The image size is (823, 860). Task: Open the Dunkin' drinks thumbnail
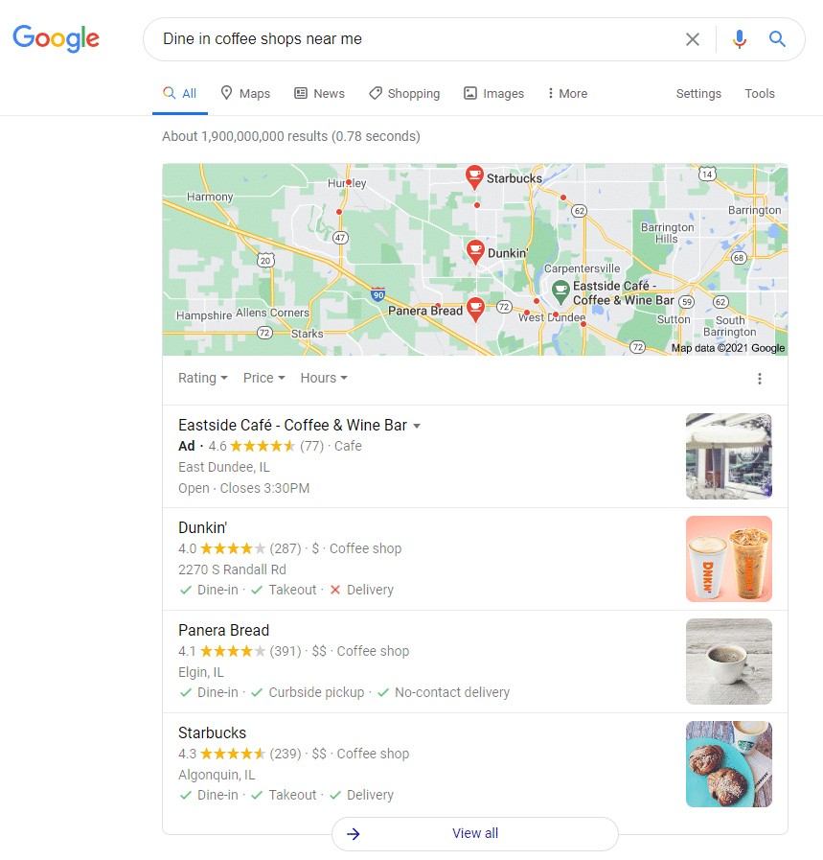pos(729,559)
